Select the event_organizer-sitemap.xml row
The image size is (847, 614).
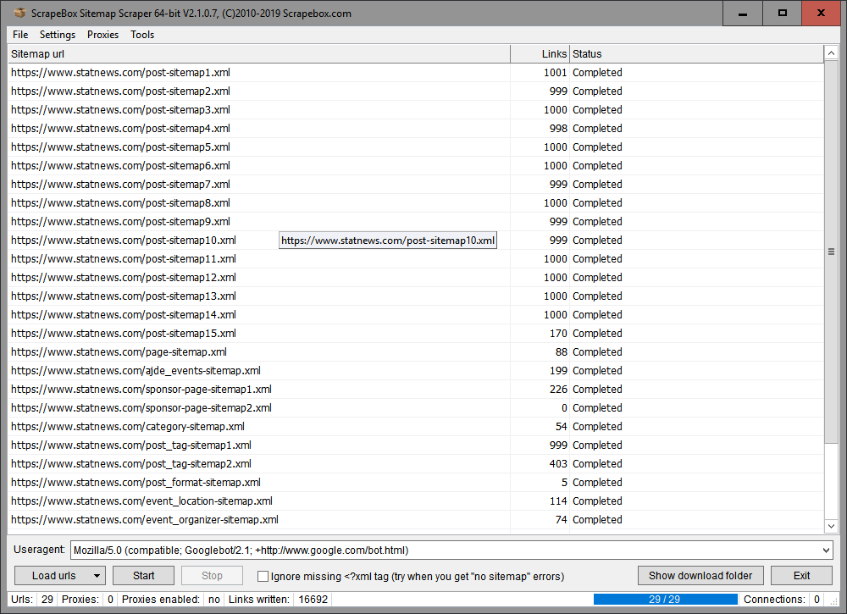[416, 520]
